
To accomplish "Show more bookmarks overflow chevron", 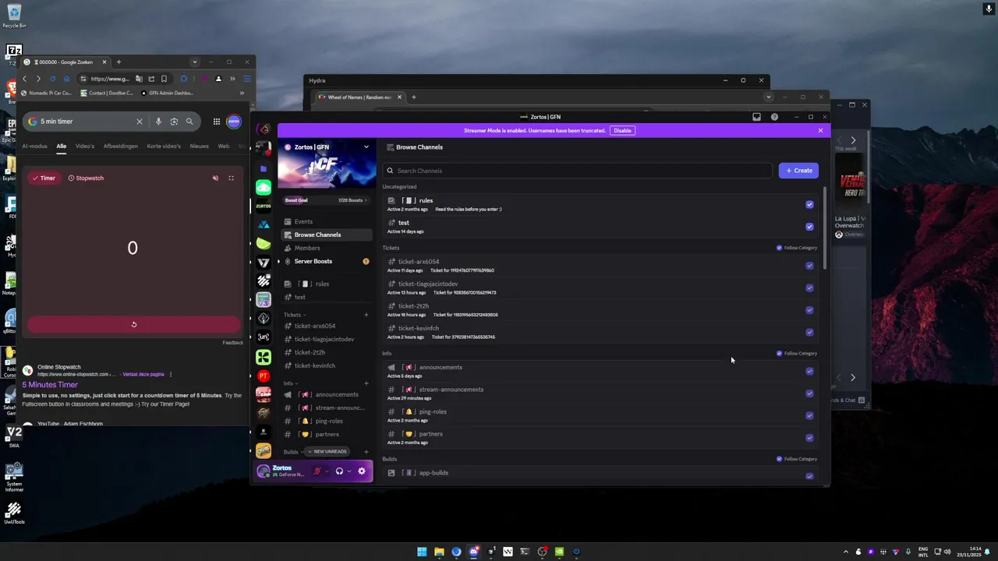I will coord(242,93).
